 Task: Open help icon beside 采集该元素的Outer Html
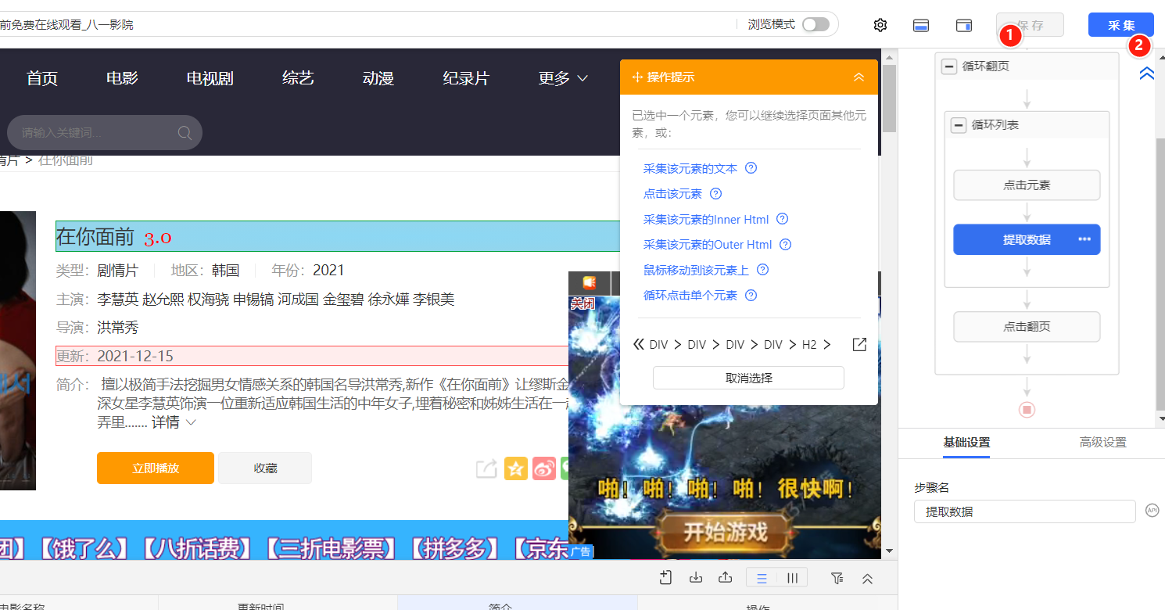786,245
